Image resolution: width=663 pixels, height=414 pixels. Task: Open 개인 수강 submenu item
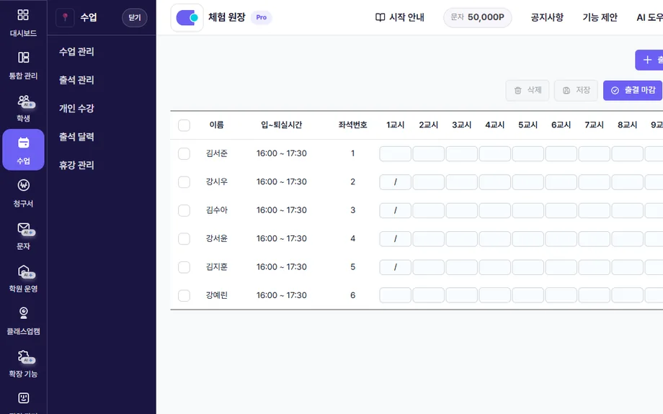click(76, 108)
